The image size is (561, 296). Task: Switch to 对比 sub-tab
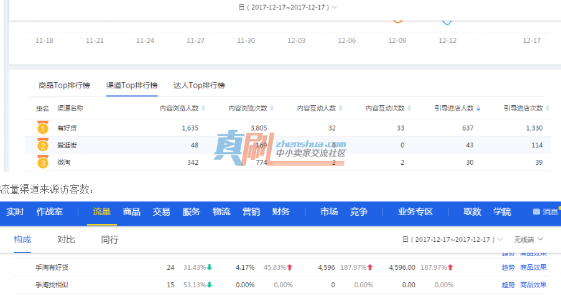click(x=66, y=239)
